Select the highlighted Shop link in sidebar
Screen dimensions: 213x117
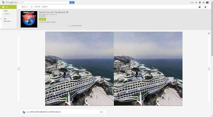(x=7, y=14)
